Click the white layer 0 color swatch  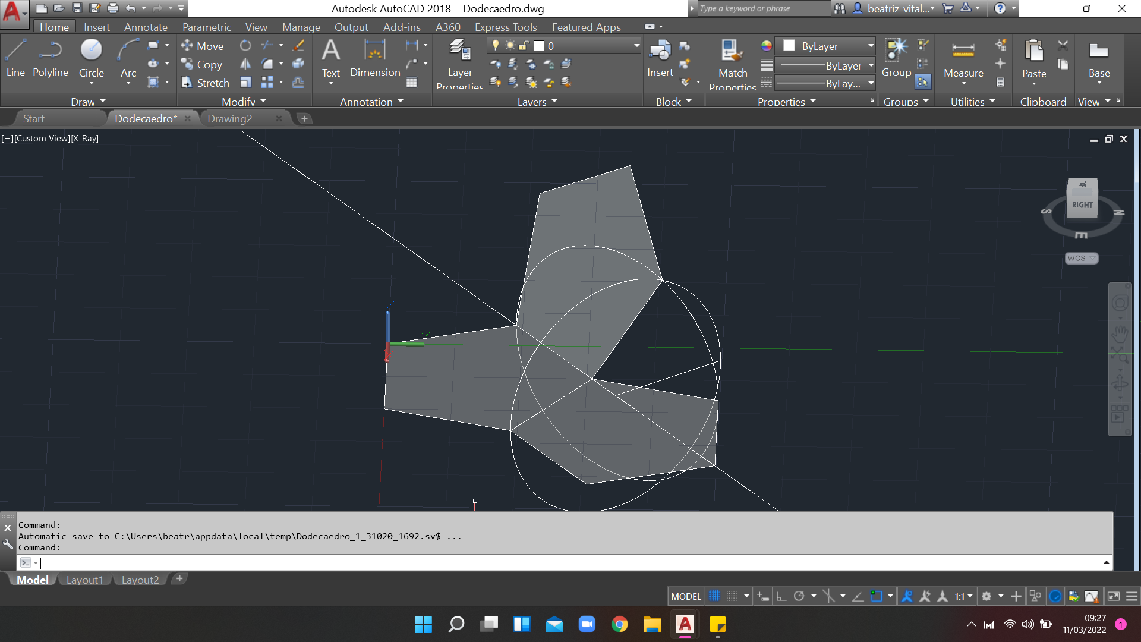tap(539, 46)
